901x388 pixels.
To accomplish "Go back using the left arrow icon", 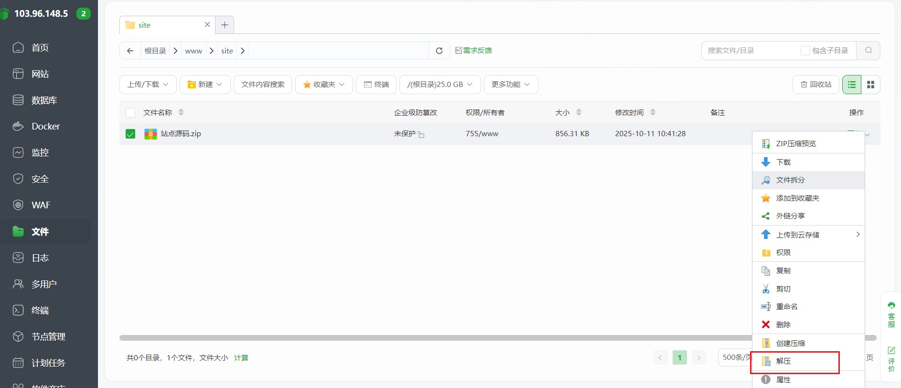I will click(130, 51).
